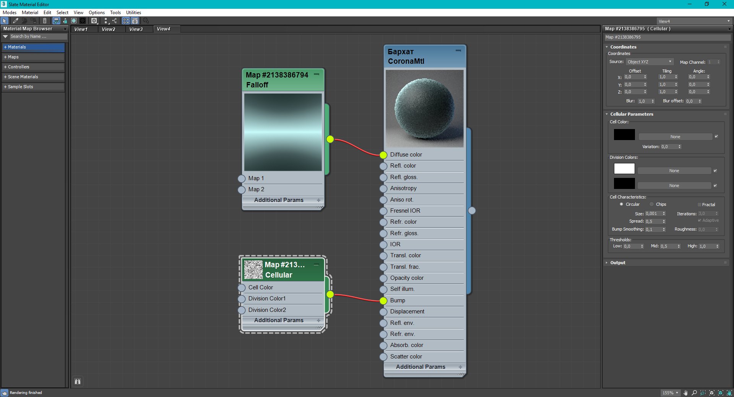
Task: Expand Maps category in browser
Action: 13,57
